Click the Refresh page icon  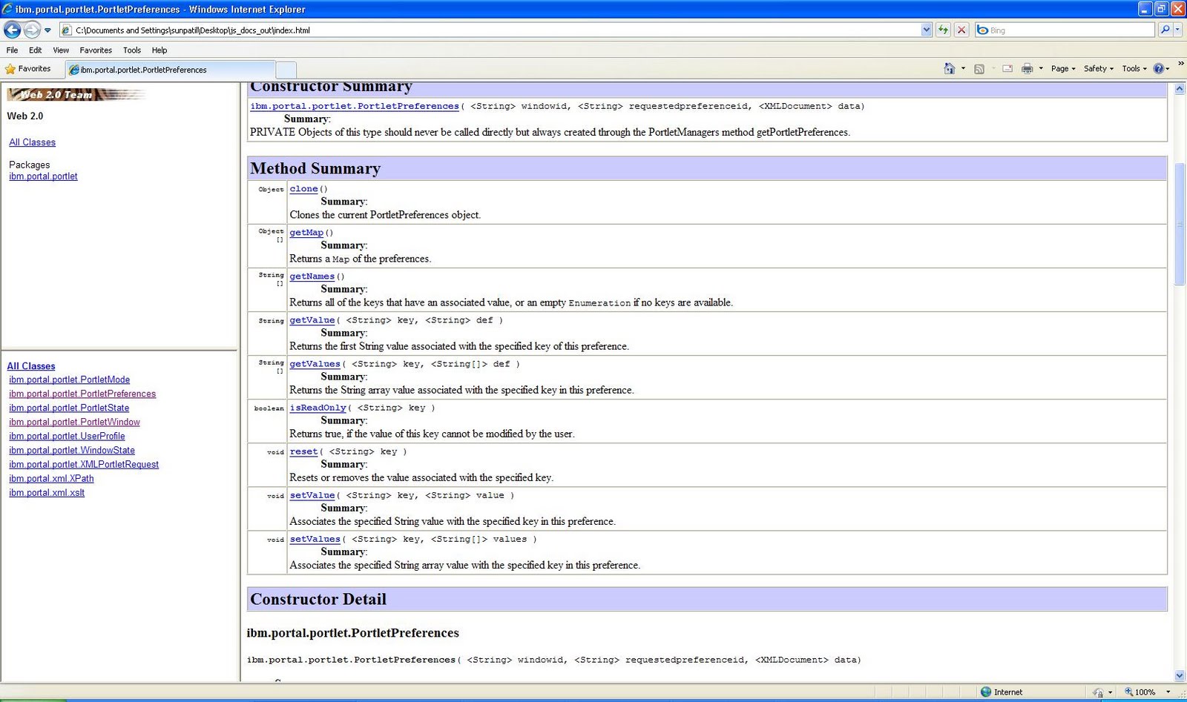point(943,30)
